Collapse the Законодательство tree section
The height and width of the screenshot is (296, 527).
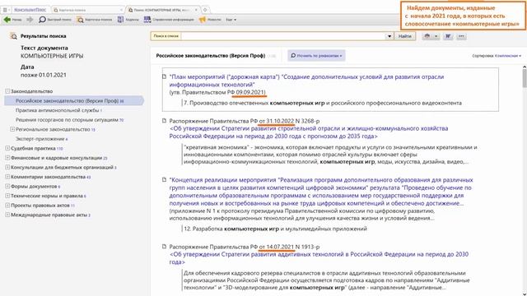click(x=7, y=91)
